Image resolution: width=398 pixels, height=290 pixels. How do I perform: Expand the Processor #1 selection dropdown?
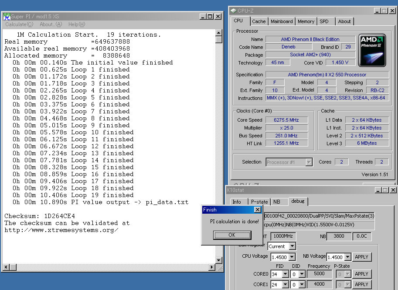coord(309,162)
